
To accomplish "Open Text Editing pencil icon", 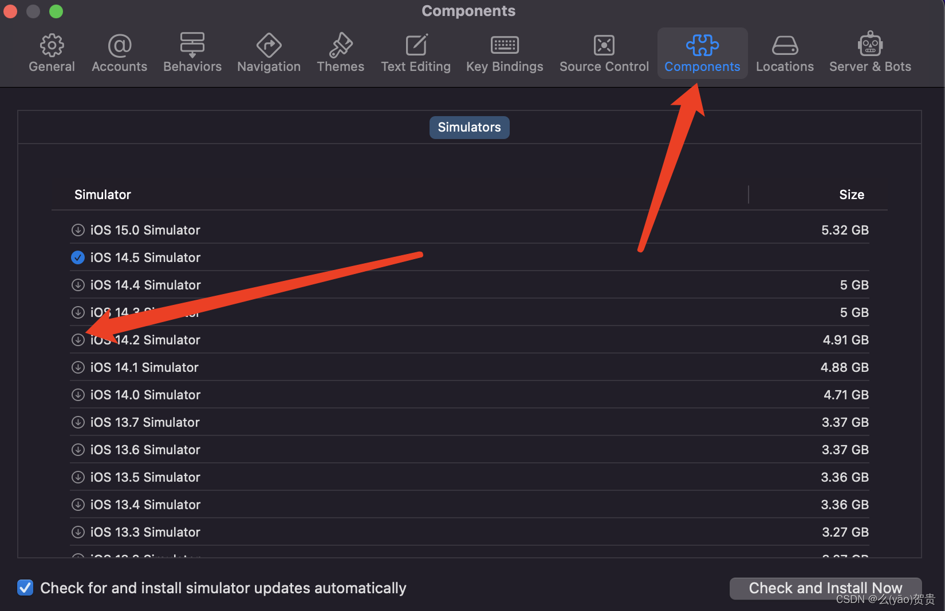I will 416,45.
